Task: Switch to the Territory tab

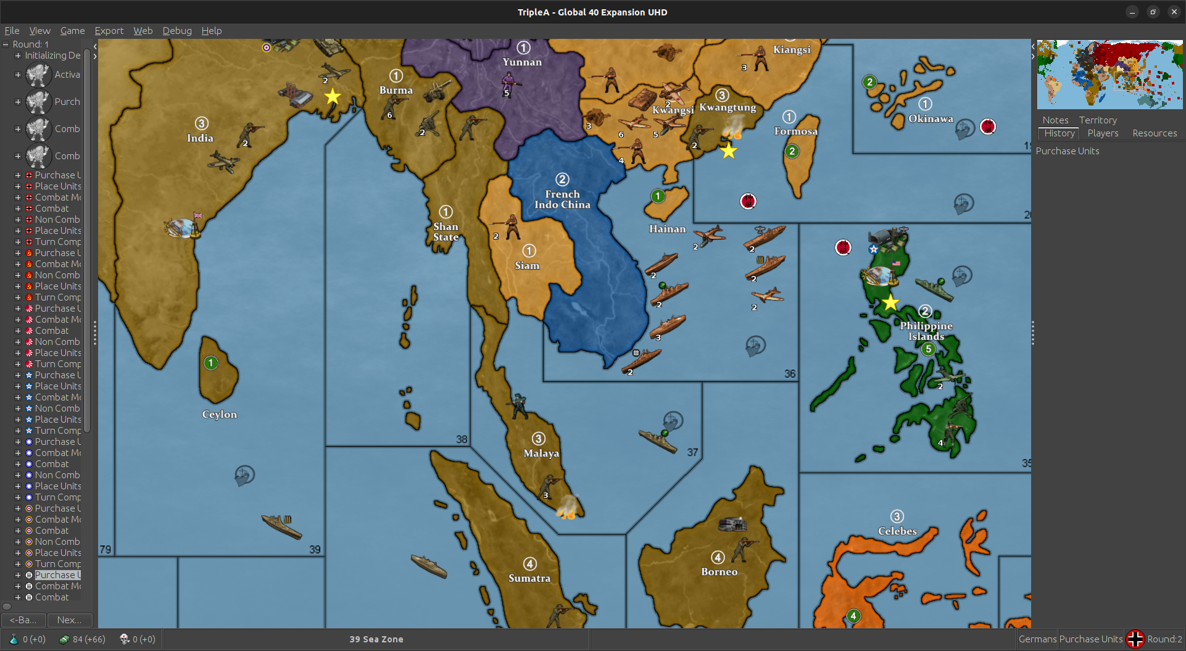Action: [x=1098, y=120]
